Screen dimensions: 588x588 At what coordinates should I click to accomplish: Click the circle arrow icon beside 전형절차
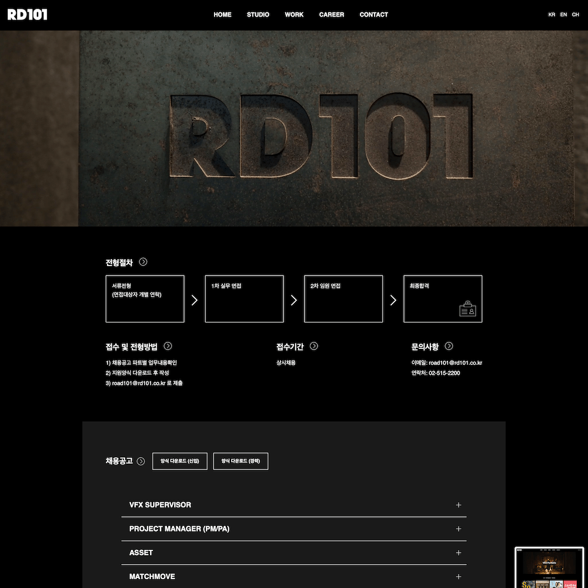pos(143,262)
